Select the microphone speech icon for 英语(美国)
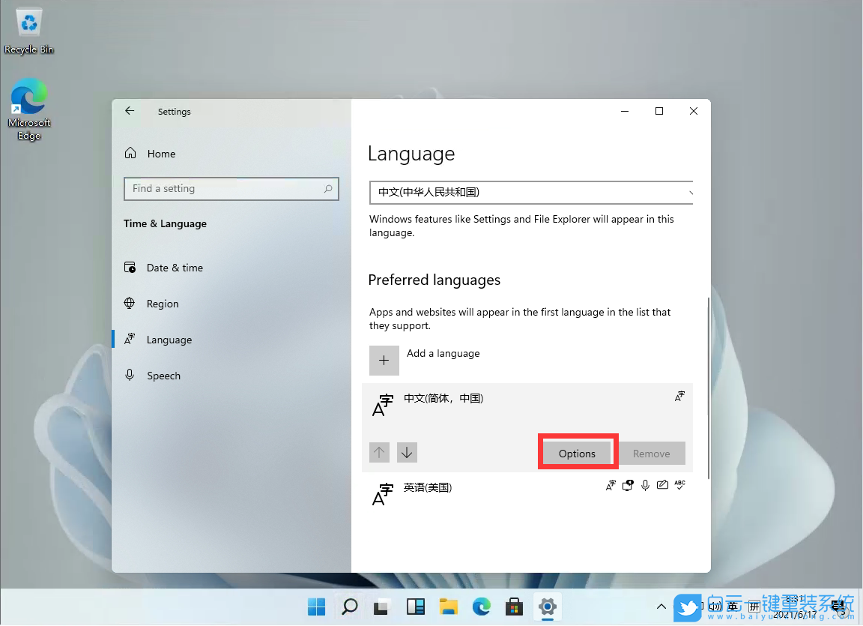 [645, 484]
